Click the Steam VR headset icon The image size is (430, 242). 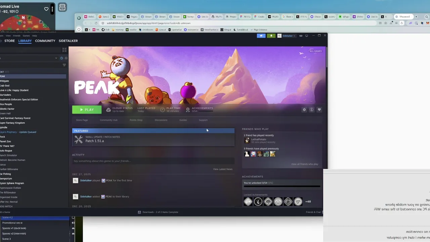(301, 36)
